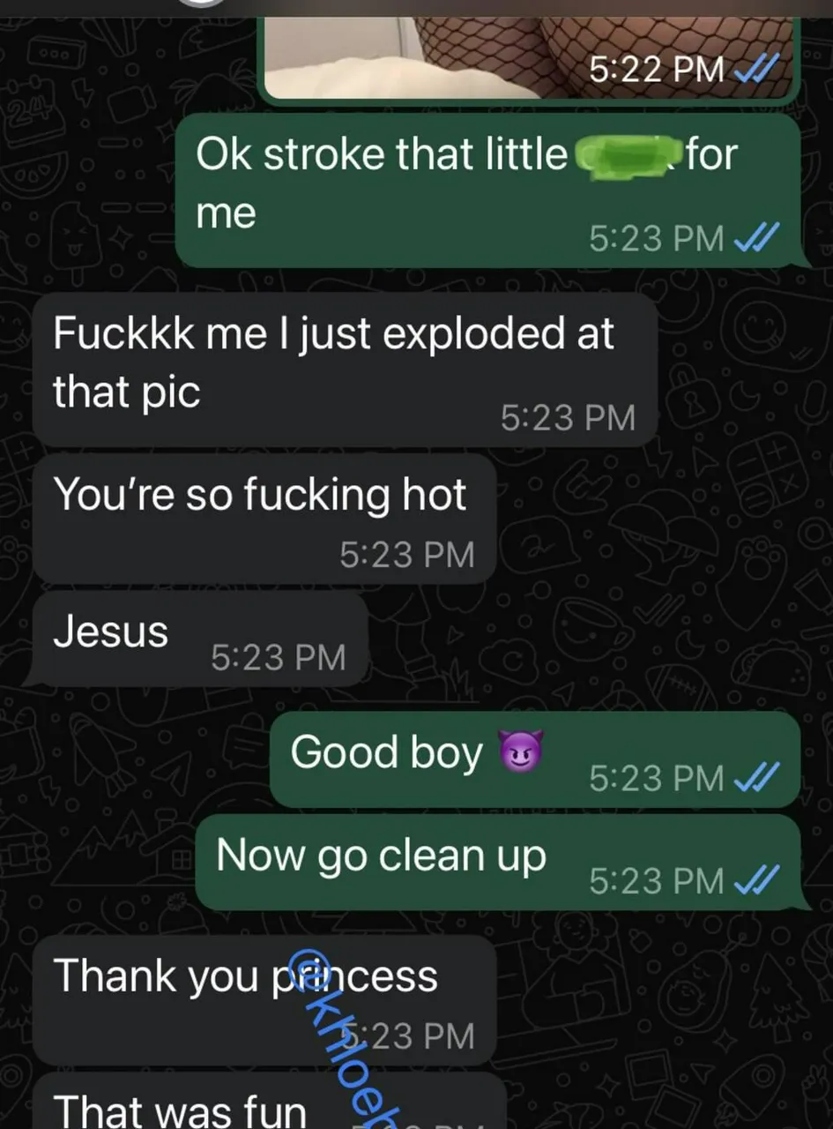The image size is (833, 1129).
Task: Select the 'Good boy' message bubble
Action: (x=535, y=759)
